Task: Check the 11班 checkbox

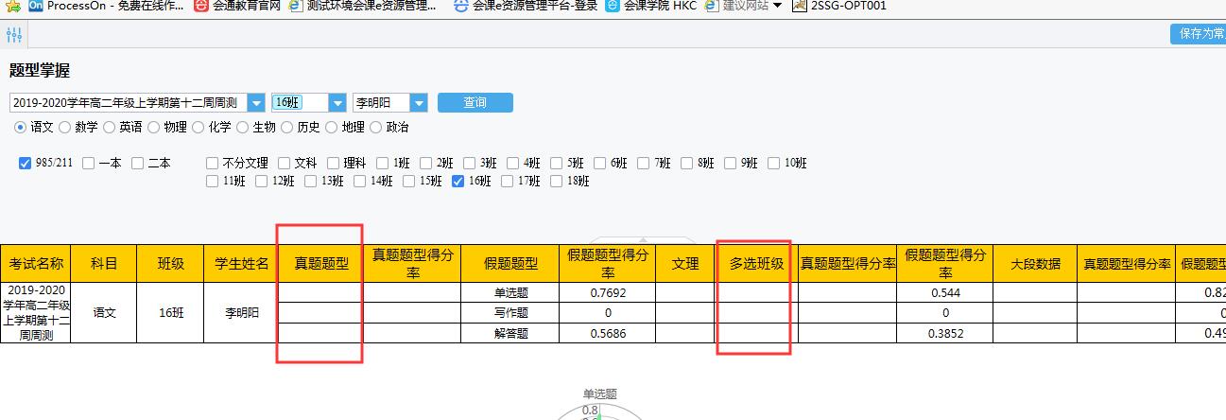Action: [212, 181]
